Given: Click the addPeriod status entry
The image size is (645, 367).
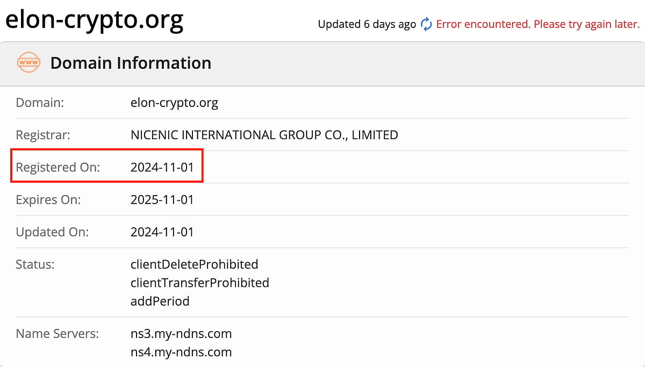Looking at the screenshot, I should point(160,301).
